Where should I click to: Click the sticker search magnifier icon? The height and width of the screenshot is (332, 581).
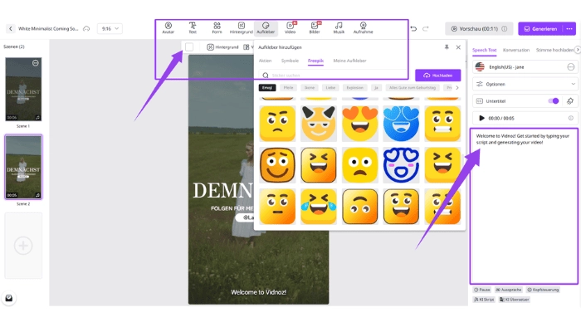coord(266,76)
